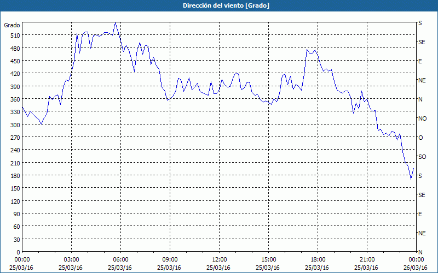The image size is (438, 273).
Task: Click the chart title 'Dirección del viento [Grado]'
Action: tap(226, 5)
